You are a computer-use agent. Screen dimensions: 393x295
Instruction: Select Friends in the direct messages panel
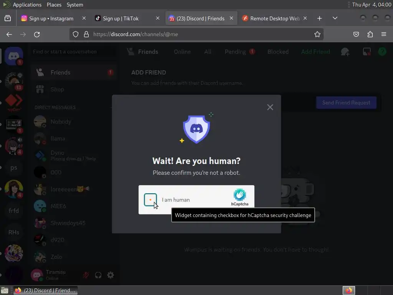74,73
